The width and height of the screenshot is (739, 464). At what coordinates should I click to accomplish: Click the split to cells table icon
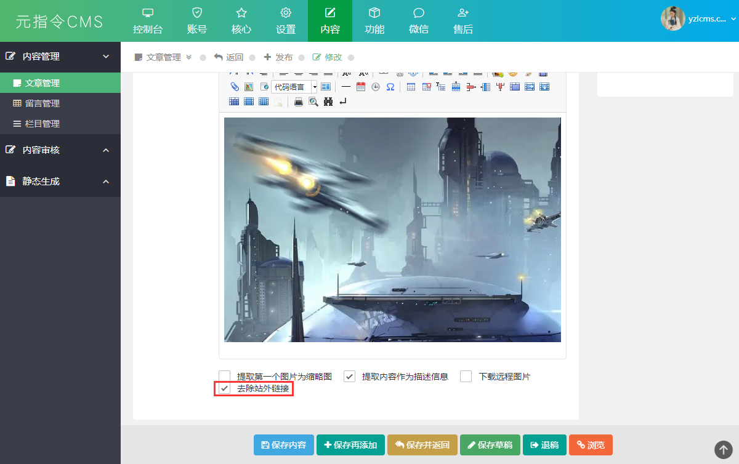[x=234, y=102]
